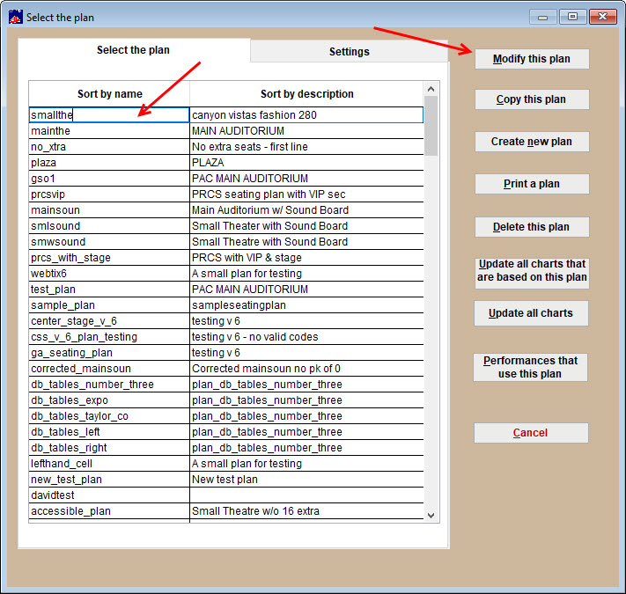The image size is (626, 594).
Task: Select the no_xtra plan
Action: pos(109,147)
